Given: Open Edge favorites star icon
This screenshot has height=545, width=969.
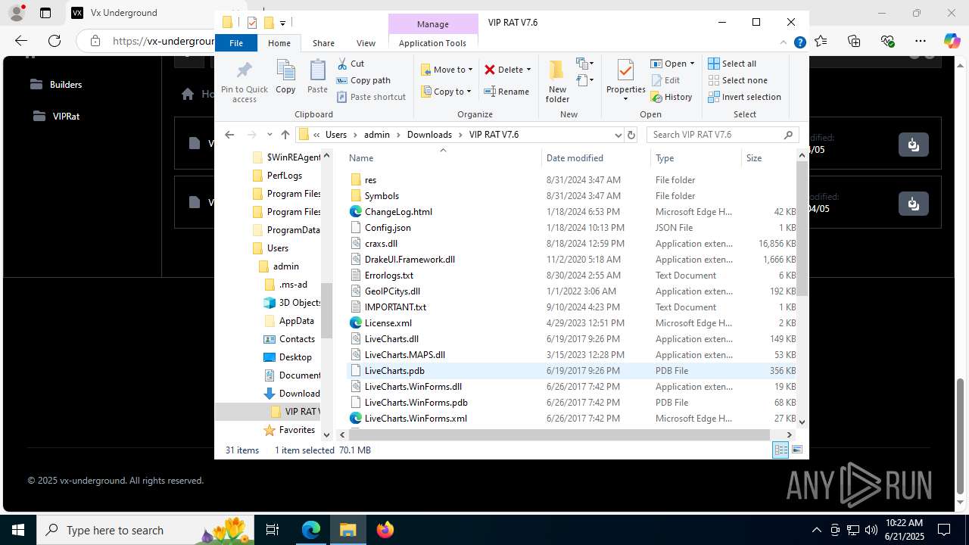Looking at the screenshot, I should (x=821, y=41).
